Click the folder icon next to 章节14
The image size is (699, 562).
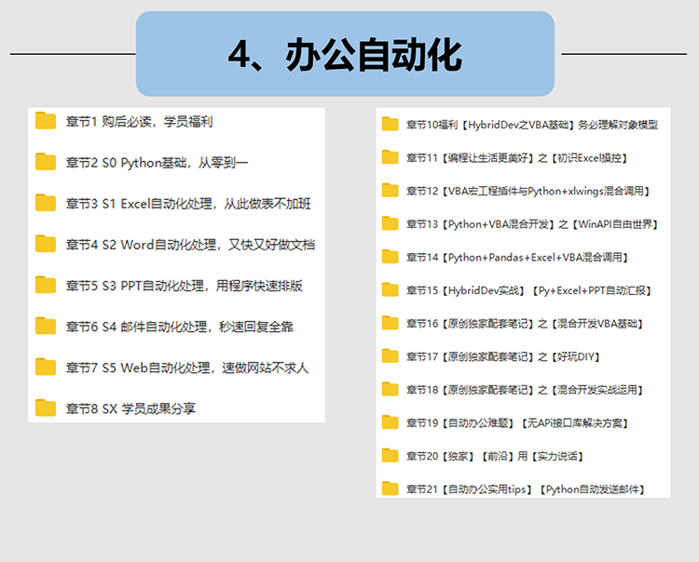[391, 257]
